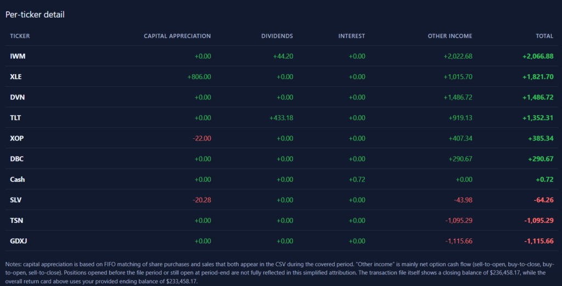
Task: Click XLE capital appreciation +806.00
Action: (x=199, y=77)
